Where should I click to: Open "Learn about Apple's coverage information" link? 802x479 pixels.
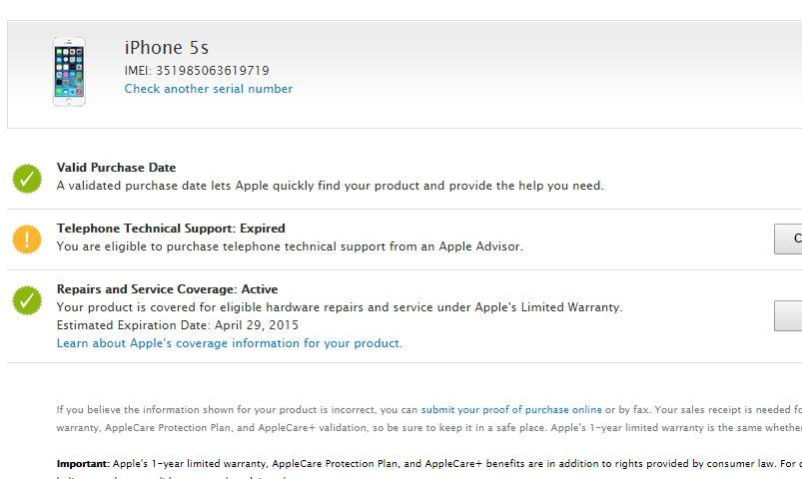coord(229,343)
